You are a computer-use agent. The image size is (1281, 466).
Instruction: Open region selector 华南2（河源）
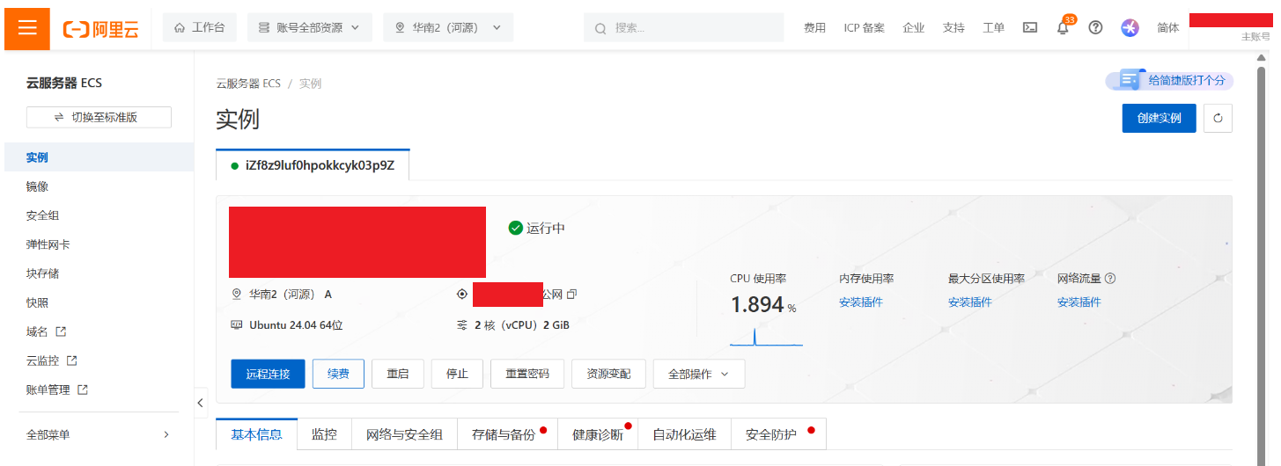click(x=448, y=27)
